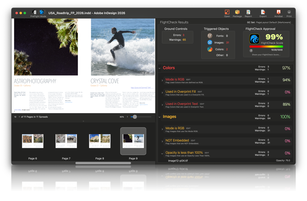307x201 pixels.
Task: Open a document with the Open icon
Action: (x=227, y=12)
